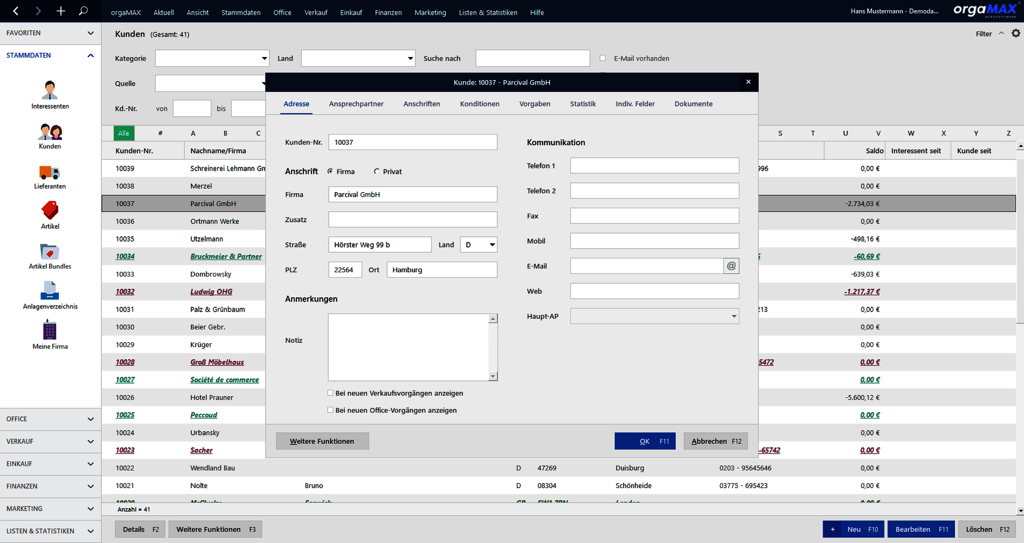The image size is (1024, 543).
Task: Click Details F2 button
Action: (140, 530)
